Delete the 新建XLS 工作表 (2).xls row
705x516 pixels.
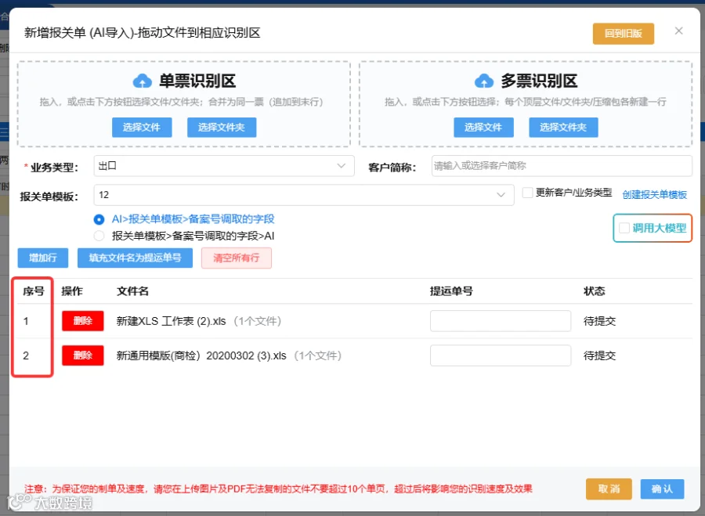pos(83,321)
